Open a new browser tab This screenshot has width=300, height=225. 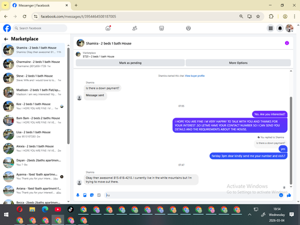tap(76, 5)
